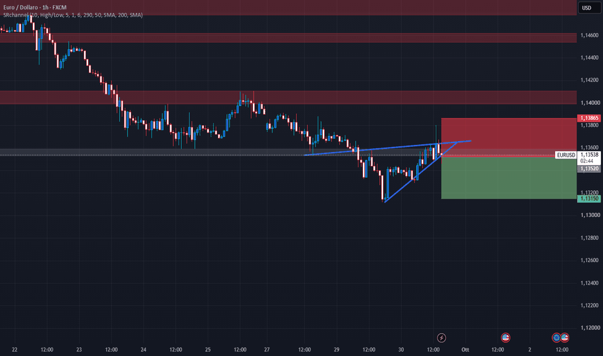The image size is (603, 356).
Task: Click the SRchannel indicator legend
Action: [x=72, y=15]
